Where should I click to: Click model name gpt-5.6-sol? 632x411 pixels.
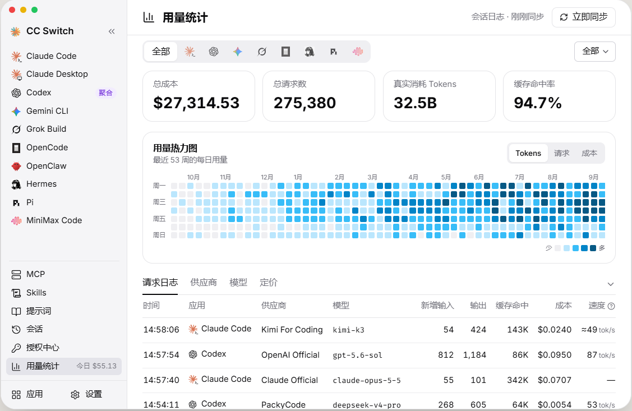pos(357,355)
